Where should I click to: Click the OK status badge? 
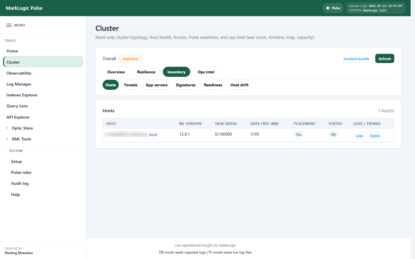click(x=333, y=134)
